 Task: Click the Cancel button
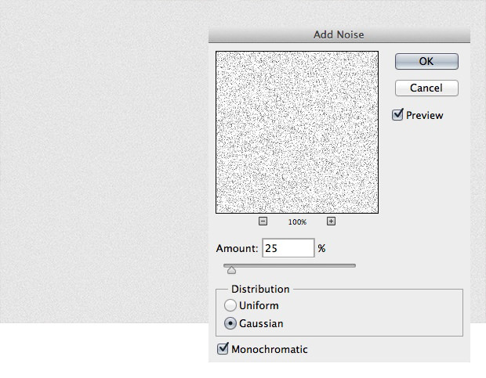tap(426, 88)
